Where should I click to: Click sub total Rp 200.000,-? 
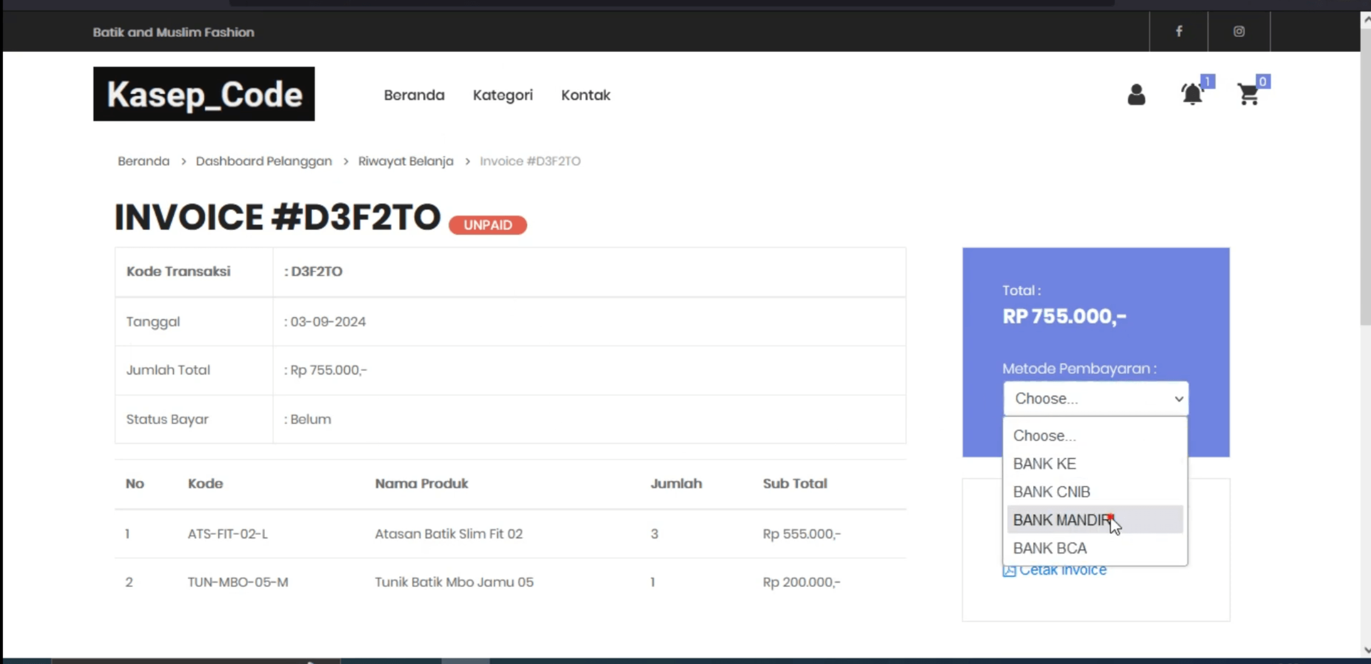pos(801,582)
